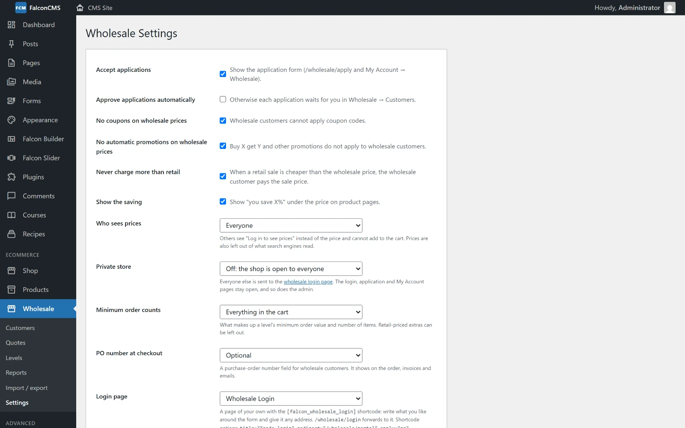This screenshot has height=428, width=685.
Task: Open the Levels submenu item
Action: pyautogui.click(x=14, y=358)
